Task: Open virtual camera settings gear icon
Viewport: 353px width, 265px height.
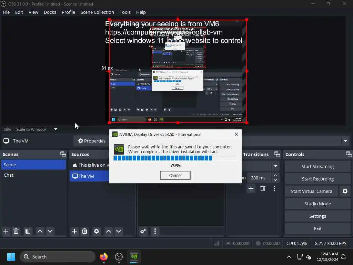Action: (x=345, y=191)
